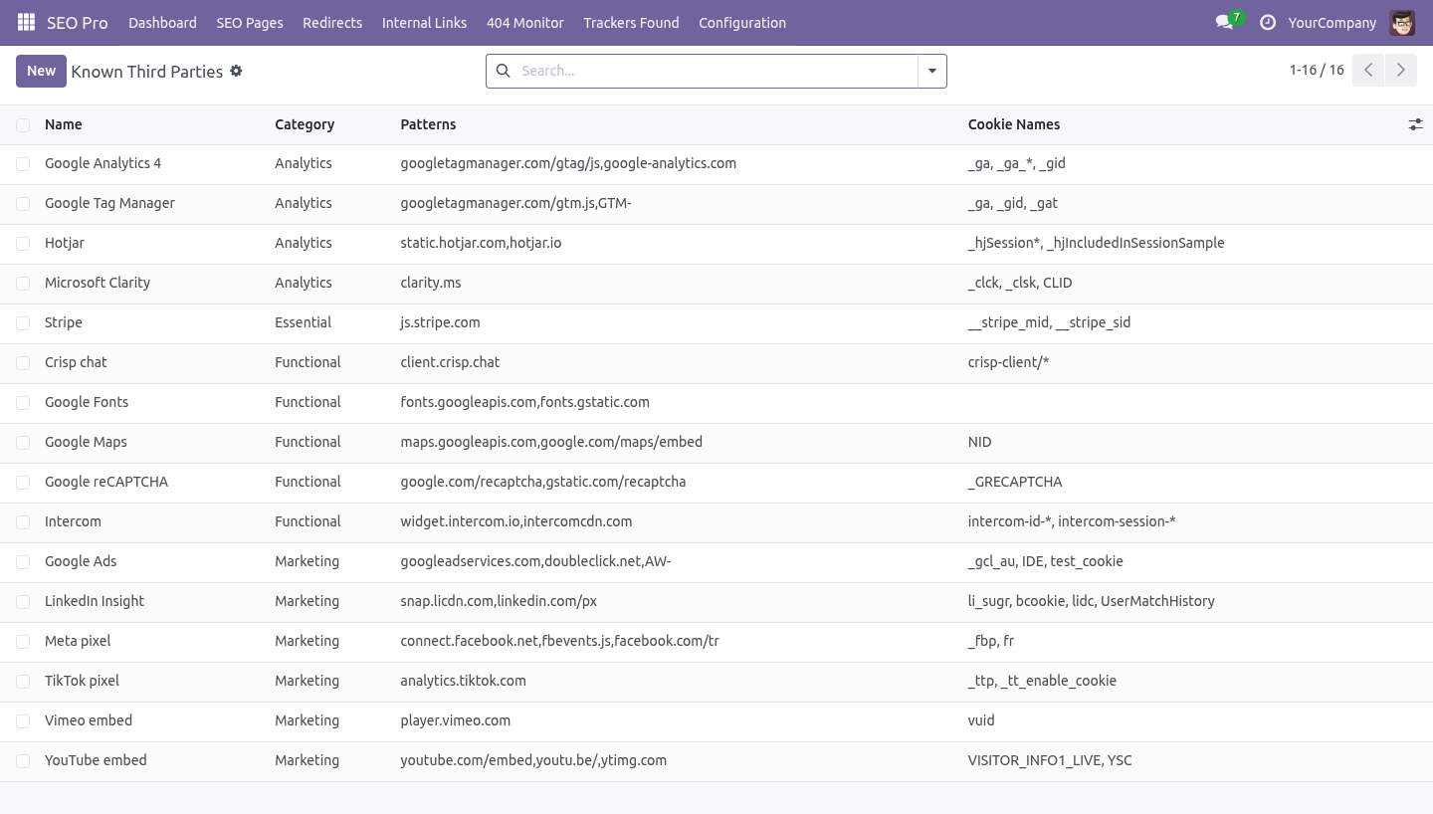Open the Microsoft Clarity record
This screenshot has width=1433, height=814.
click(x=98, y=283)
